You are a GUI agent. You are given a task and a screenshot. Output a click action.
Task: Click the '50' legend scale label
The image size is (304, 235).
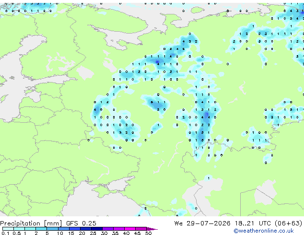tap(149, 233)
